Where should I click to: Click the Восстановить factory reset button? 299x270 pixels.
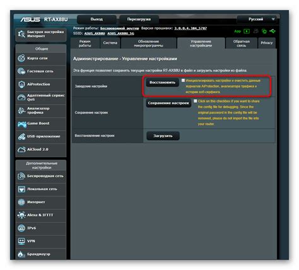(162, 83)
